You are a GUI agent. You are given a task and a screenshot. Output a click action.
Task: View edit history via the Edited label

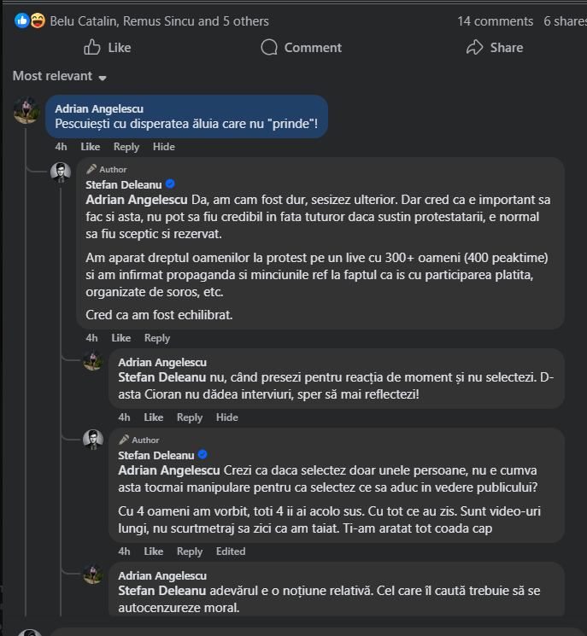(x=231, y=551)
